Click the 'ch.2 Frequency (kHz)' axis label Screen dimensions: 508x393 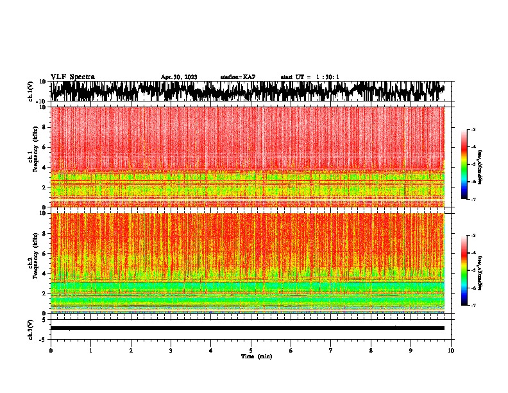point(33,255)
